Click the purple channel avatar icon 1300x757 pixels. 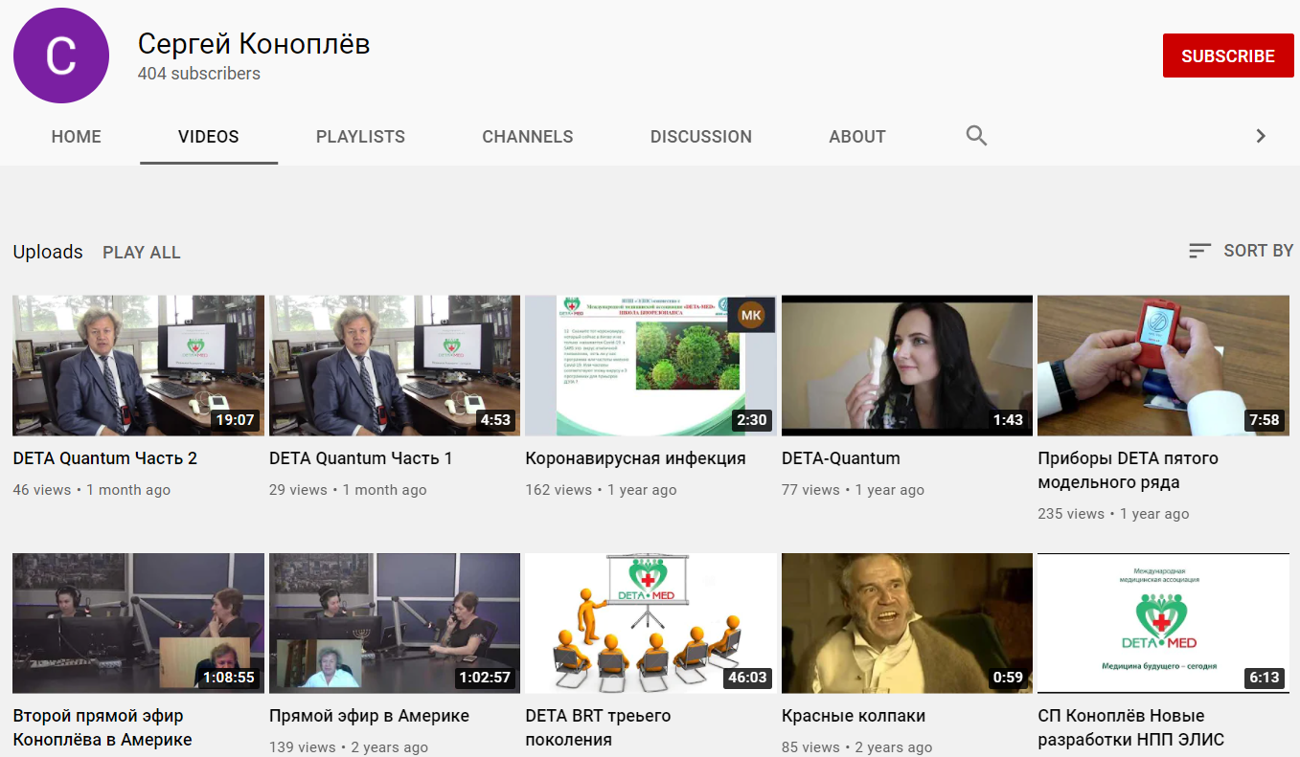(61, 56)
